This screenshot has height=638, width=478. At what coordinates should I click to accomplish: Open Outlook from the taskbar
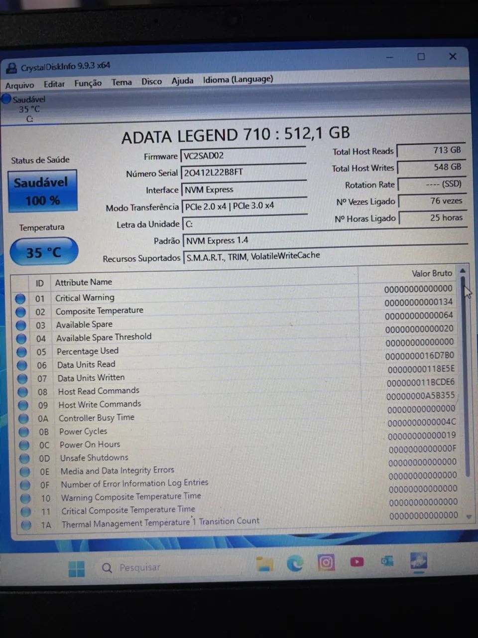click(x=387, y=561)
